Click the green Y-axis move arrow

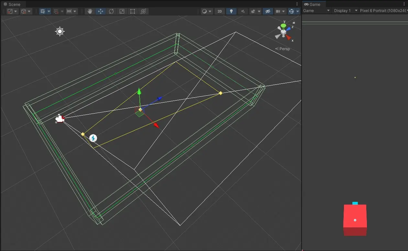coord(139,91)
